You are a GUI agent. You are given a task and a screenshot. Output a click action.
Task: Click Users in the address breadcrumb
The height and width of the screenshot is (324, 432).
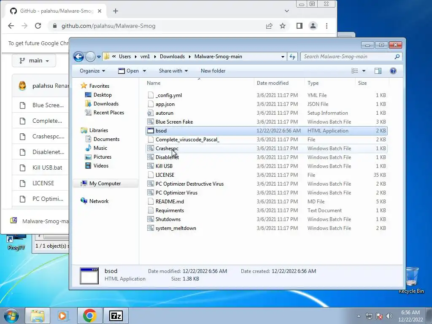tap(125, 57)
